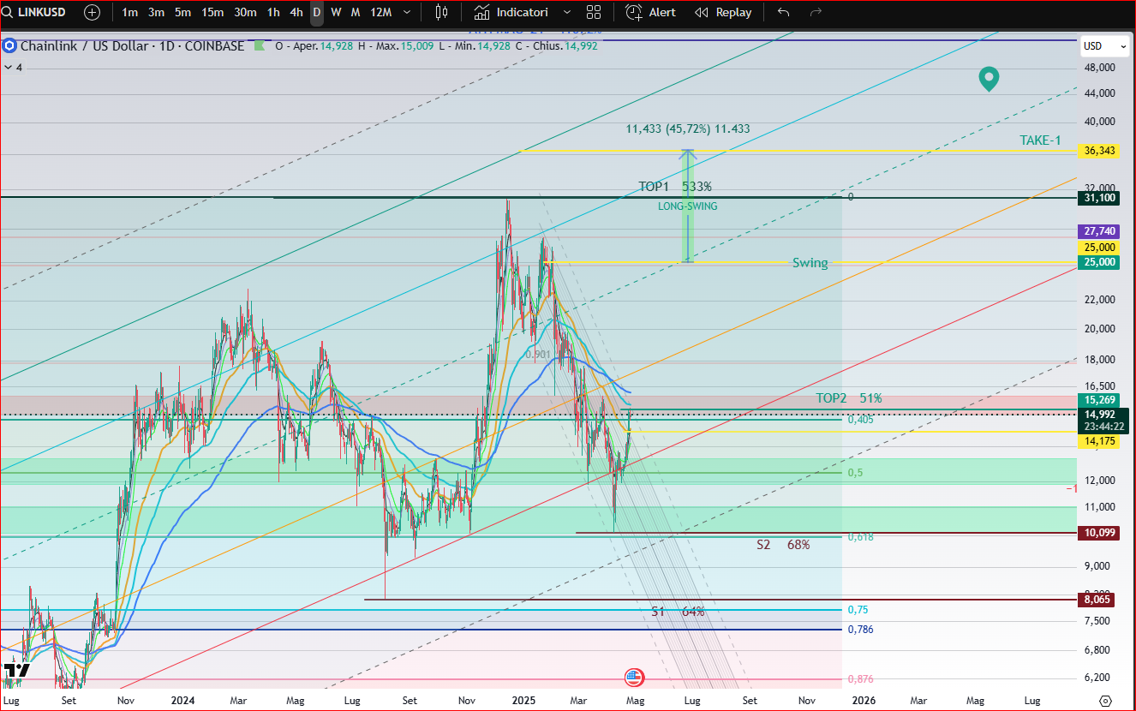1136x711 pixels.
Task: Expand the collapsed indicators legend chevron
Action: point(9,67)
